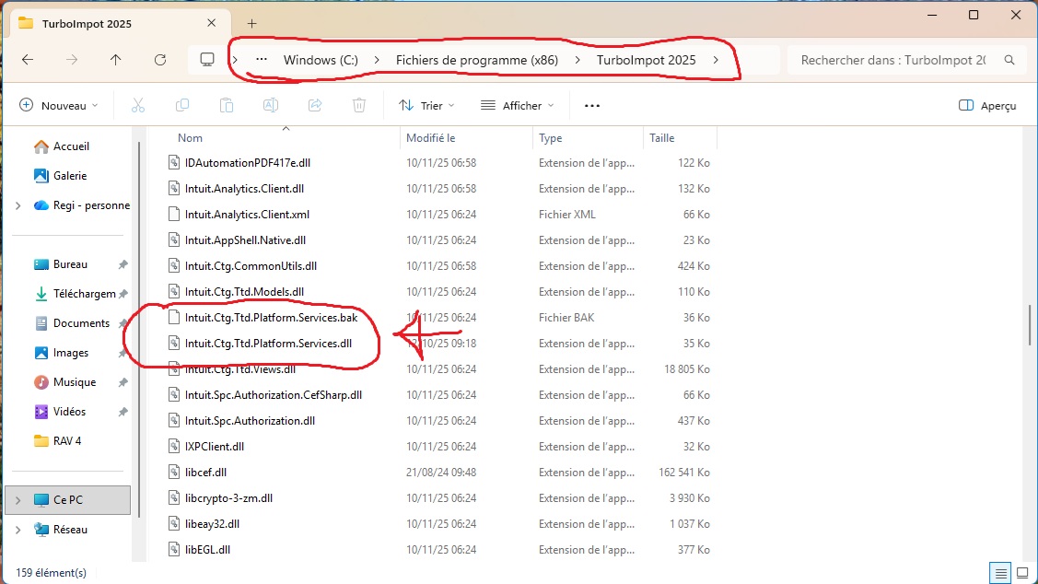
Task: Navigate to Fichiers de programme (x86) breadcrumb
Action: (x=477, y=60)
